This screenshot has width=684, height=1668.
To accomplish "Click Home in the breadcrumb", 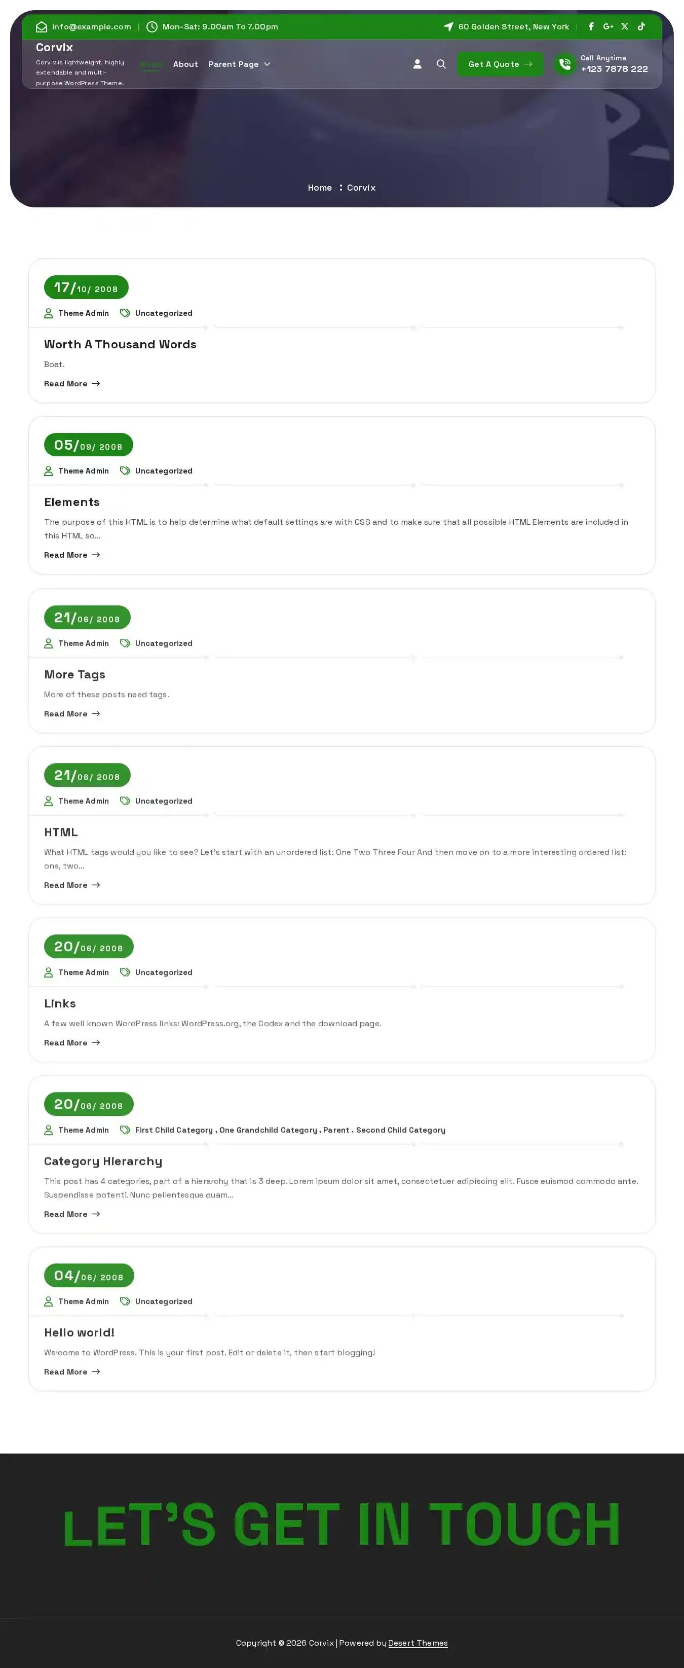I will pyautogui.click(x=320, y=188).
